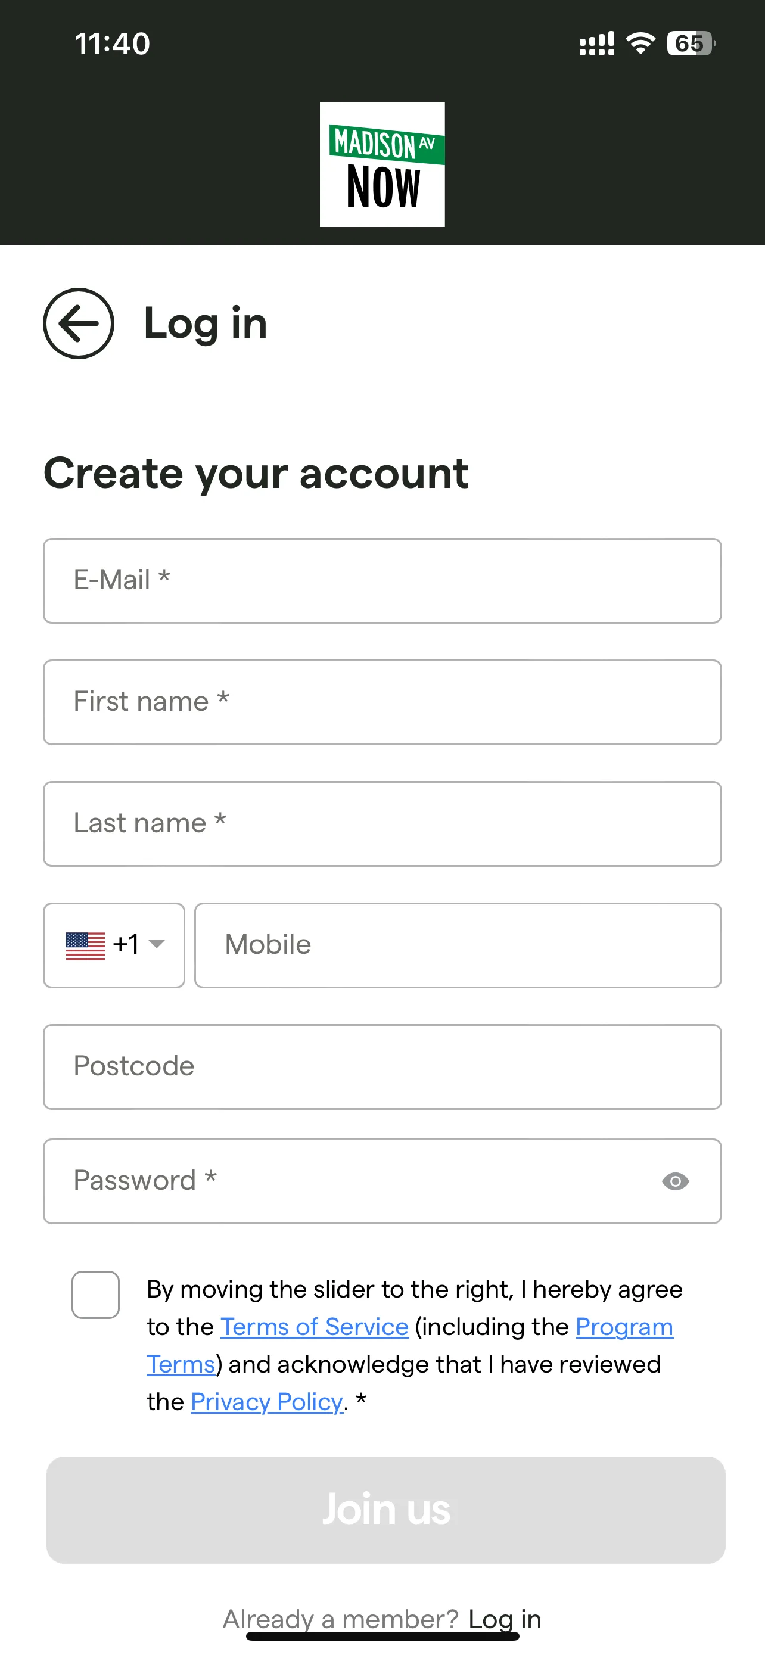Image resolution: width=765 pixels, height=1655 pixels.
Task: Check the terms agreement checkbox
Action: pyautogui.click(x=96, y=1295)
